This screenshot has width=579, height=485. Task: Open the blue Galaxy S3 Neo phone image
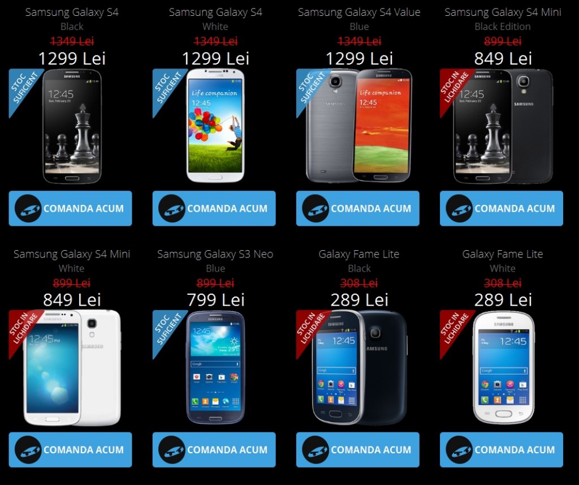215,367
